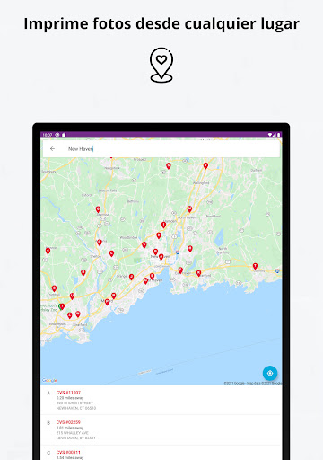The image size is (323, 460).
Task: Select map pin T at Guilford
Action: [x=255, y=266]
